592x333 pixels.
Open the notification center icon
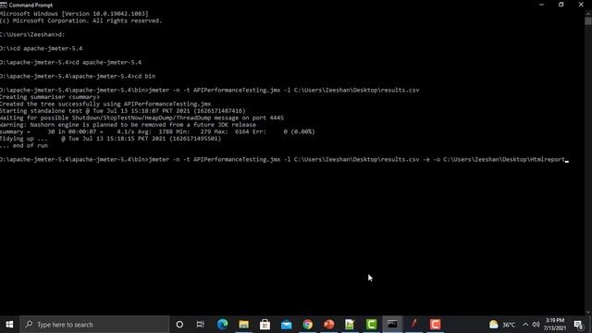tap(578, 325)
